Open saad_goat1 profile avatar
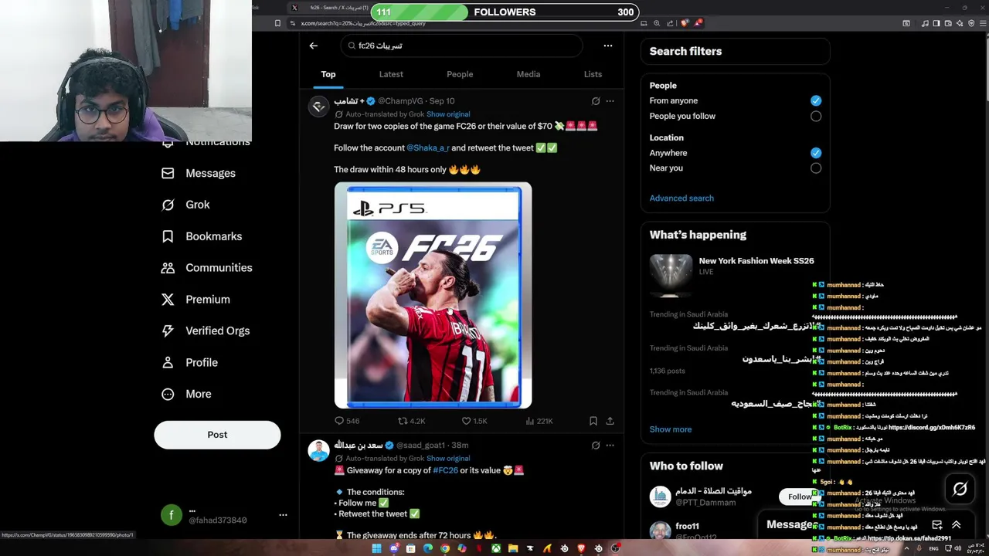989x556 pixels. coord(318,451)
